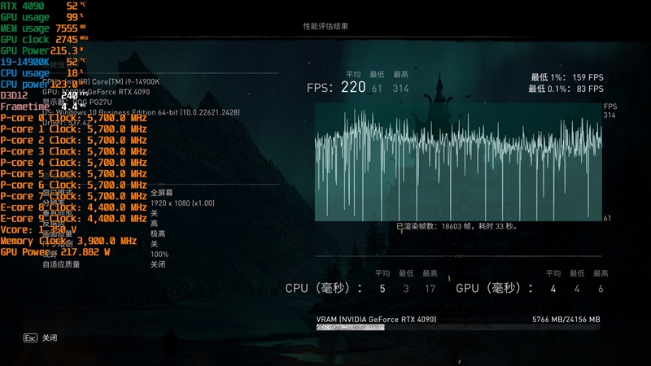651x366 pixels.
Task: Click the 61 label at graph bottom-right axis
Action: tap(607, 218)
